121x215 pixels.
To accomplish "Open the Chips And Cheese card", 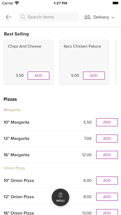I will coord(29,62).
